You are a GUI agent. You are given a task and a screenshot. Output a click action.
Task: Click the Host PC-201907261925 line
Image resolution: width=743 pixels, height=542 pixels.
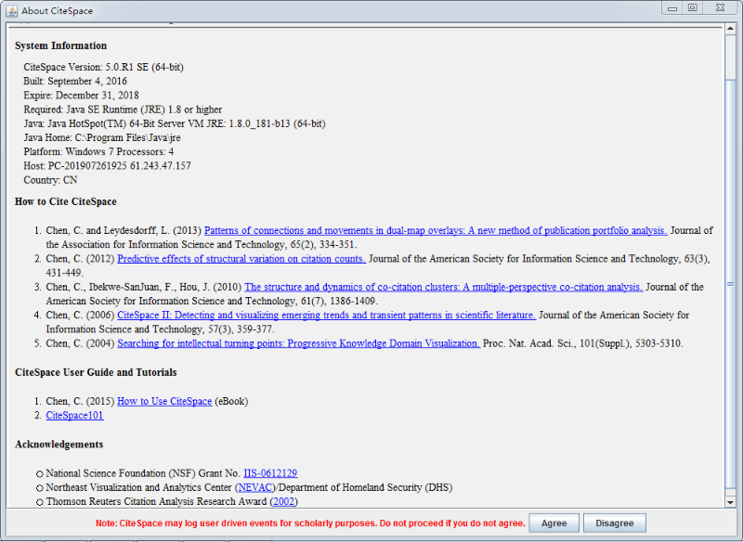point(107,166)
